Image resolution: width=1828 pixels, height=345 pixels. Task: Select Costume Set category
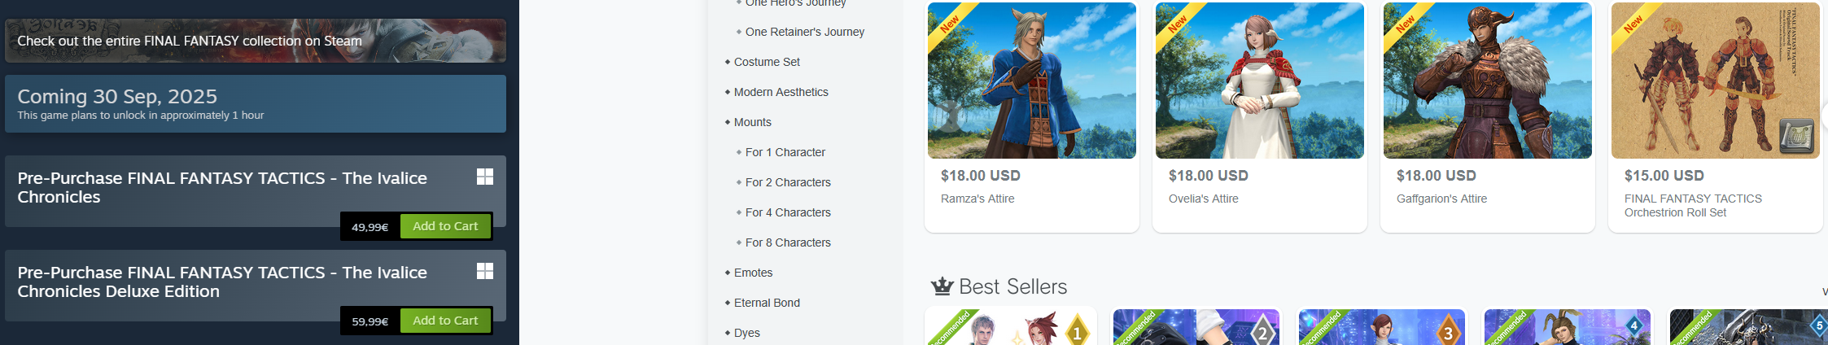[x=767, y=62]
